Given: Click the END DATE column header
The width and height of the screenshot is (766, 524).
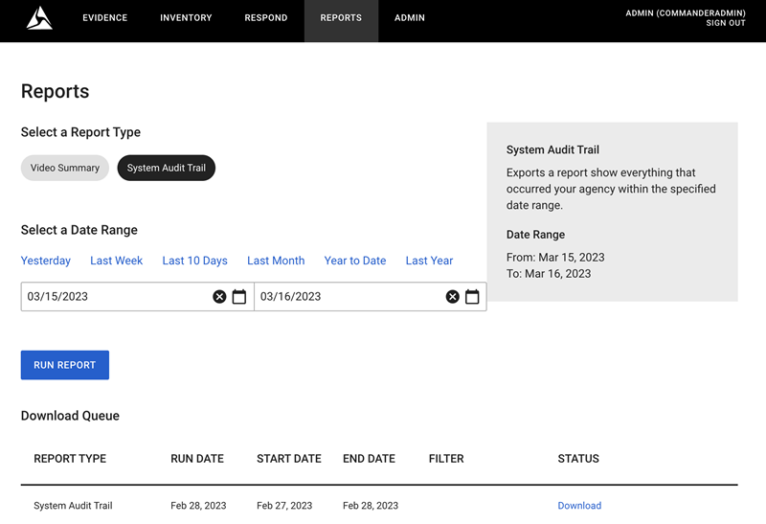Looking at the screenshot, I should [x=370, y=459].
